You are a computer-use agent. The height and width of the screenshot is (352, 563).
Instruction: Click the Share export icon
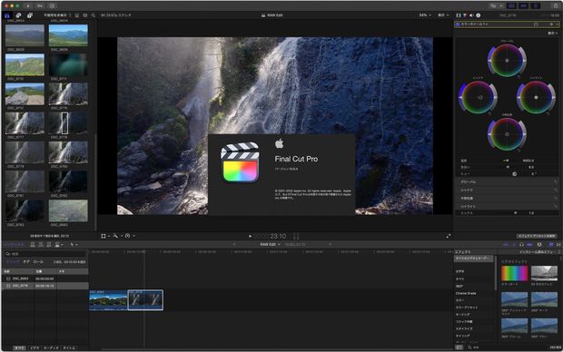(x=556, y=5)
